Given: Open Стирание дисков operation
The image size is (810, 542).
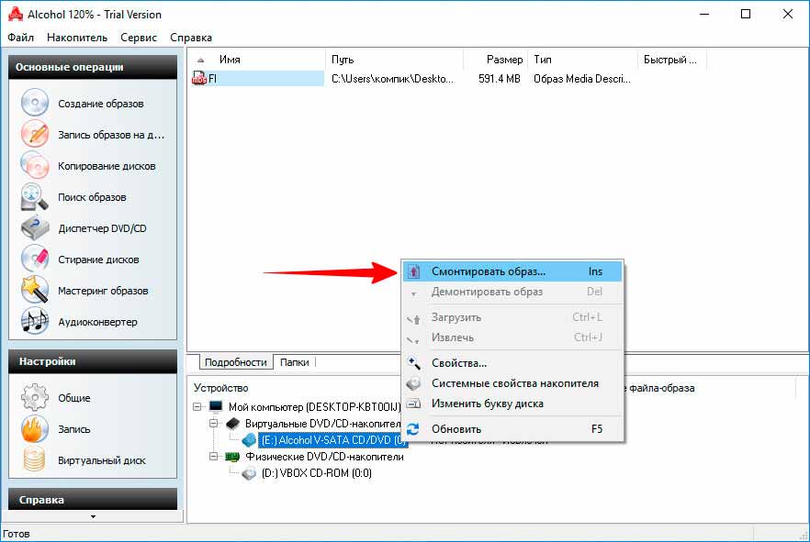Looking at the screenshot, I should click(98, 260).
